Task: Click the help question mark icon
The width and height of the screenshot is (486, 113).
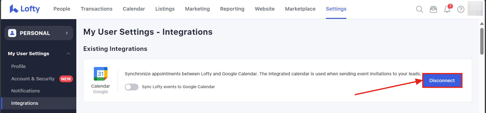Action: [x=461, y=9]
